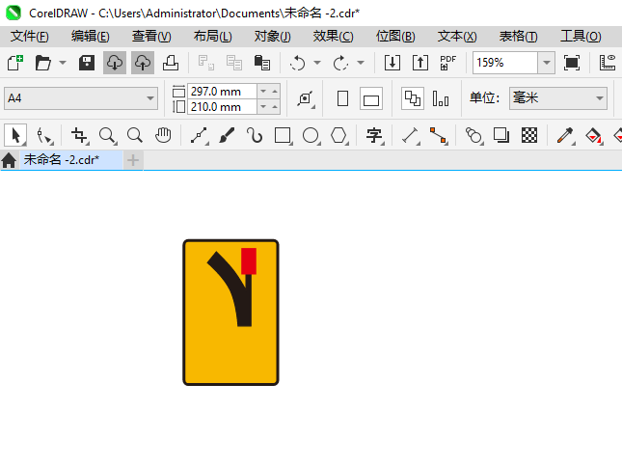Open the 查看(V) menu
622x466 pixels.
[151, 37]
